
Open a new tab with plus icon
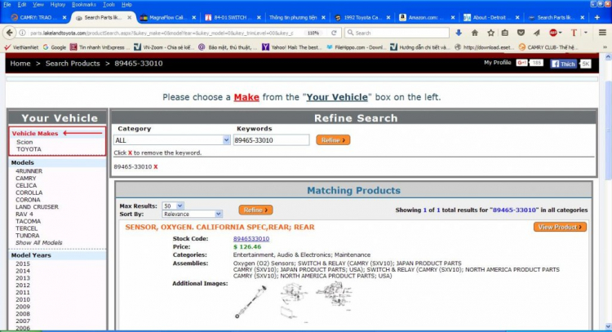coord(597,17)
